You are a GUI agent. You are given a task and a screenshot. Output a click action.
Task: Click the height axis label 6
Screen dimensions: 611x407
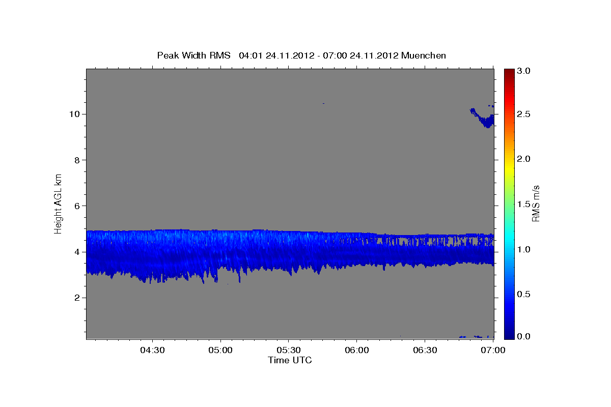point(76,206)
